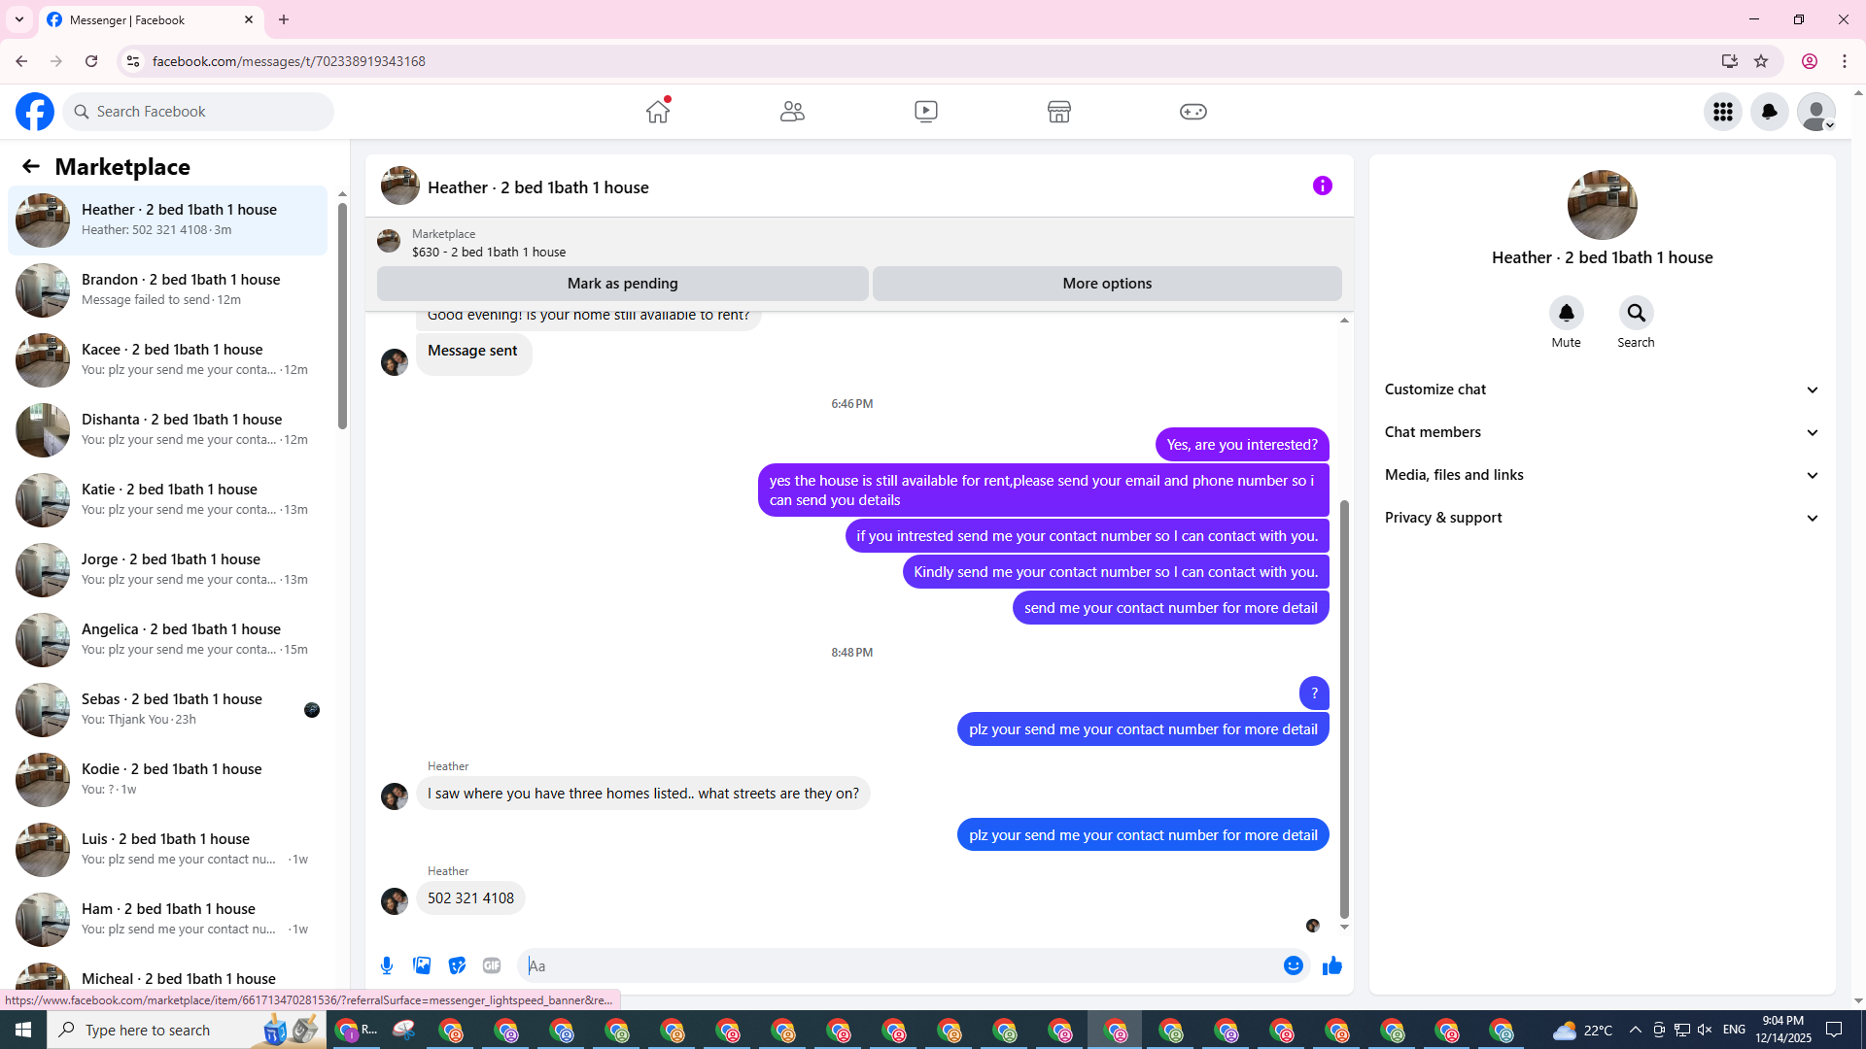Open the emoji picker in composer
Viewport: 1866px width, 1049px height.
1293,965
